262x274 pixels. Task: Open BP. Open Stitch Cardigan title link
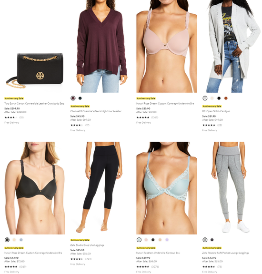[216, 111]
